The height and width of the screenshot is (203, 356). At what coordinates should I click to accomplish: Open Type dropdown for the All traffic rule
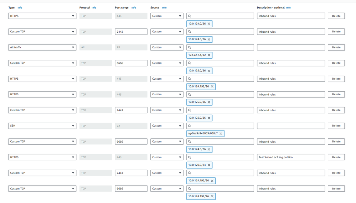click(x=42, y=47)
